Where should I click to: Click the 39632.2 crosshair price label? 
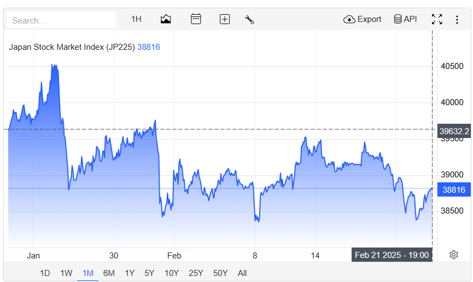[454, 131]
